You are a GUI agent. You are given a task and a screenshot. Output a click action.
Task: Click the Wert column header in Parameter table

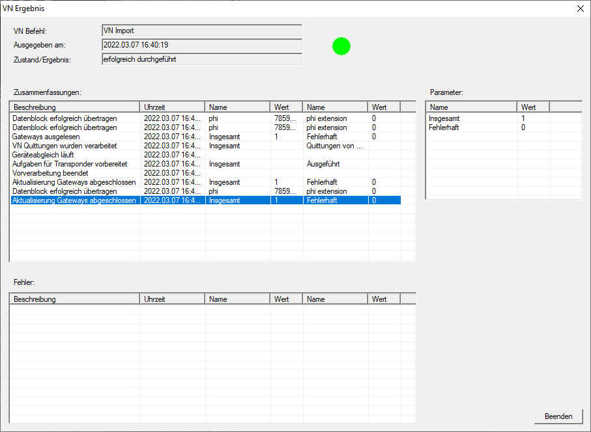point(533,107)
